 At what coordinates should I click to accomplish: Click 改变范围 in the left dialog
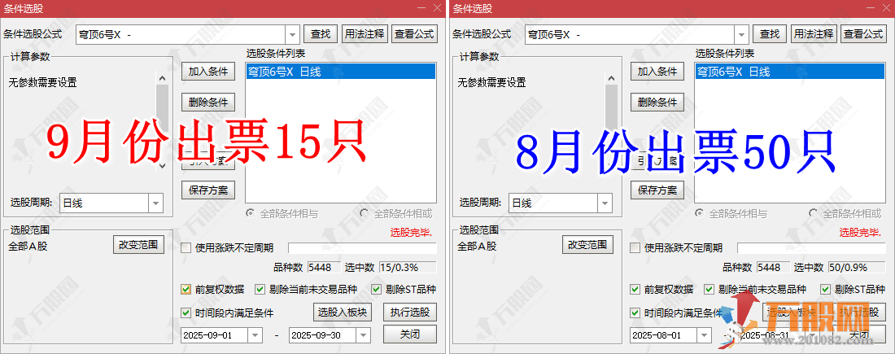[x=138, y=245]
